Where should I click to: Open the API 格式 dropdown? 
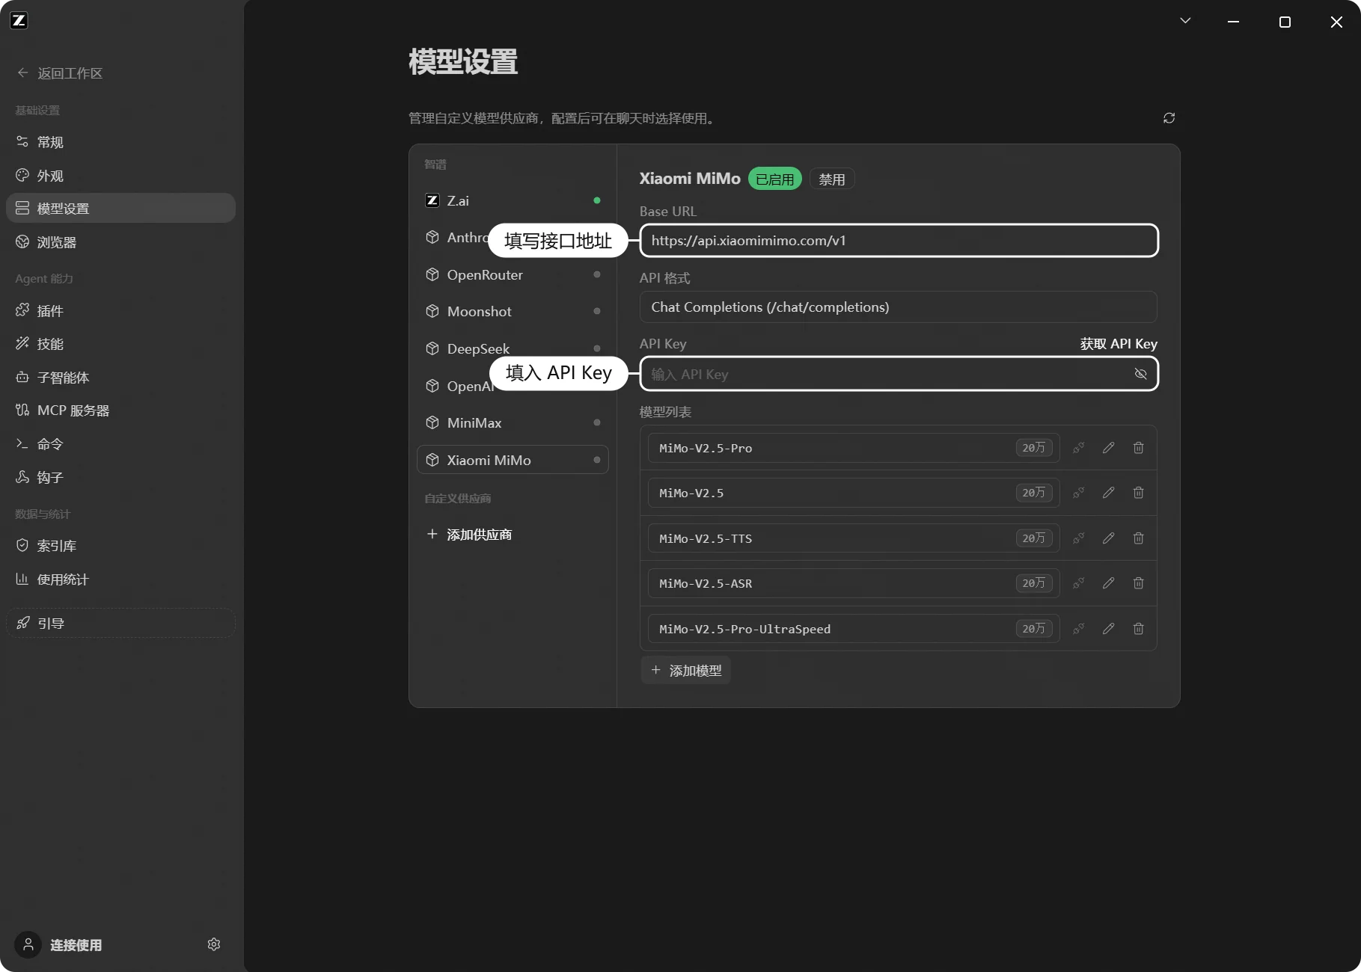898,307
